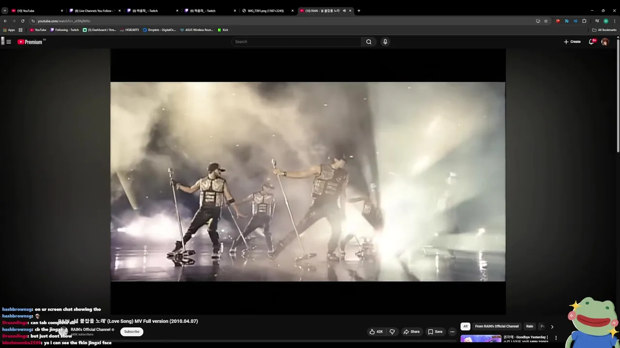
Task: Click the address bar URL
Action: (64, 21)
